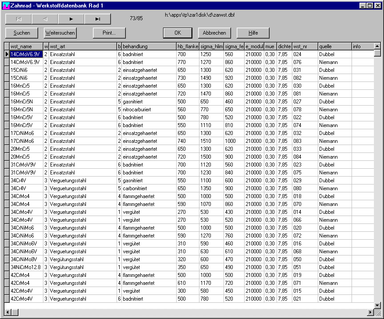Click the database file path zarwst.dbf

[x=199, y=15]
